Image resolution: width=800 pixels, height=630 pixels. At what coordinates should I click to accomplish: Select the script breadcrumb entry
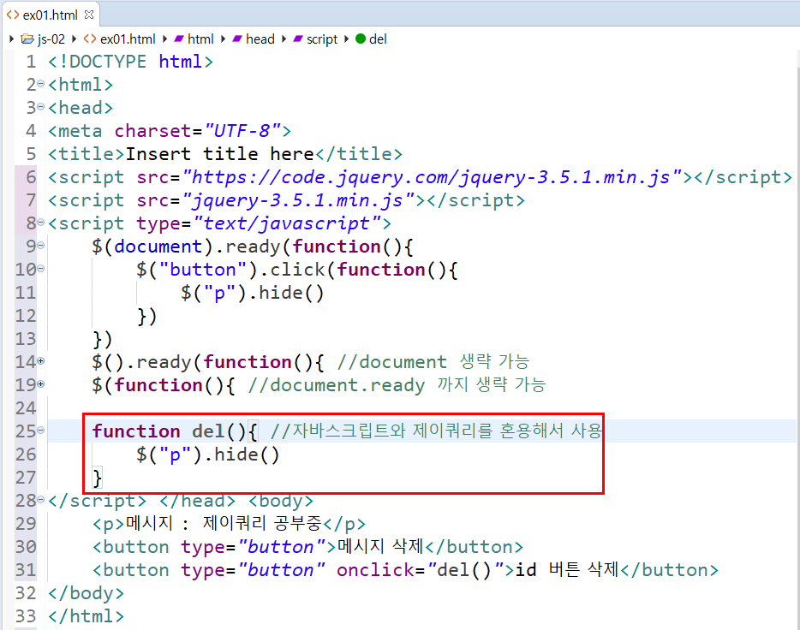(x=322, y=39)
